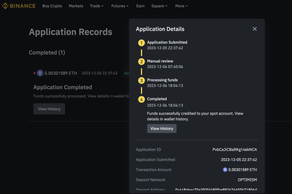Select the Application ID value text
Viewport: 292px width, 194px height.
pos(235,150)
